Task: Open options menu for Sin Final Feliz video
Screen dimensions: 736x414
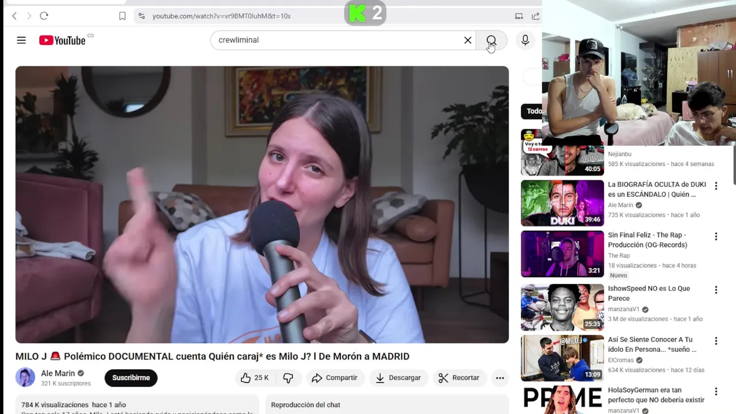Action: (x=716, y=236)
